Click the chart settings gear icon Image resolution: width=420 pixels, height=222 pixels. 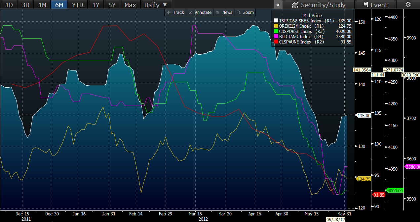pyautogui.click(x=408, y=5)
